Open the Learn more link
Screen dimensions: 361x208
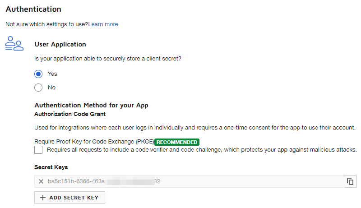103,24
